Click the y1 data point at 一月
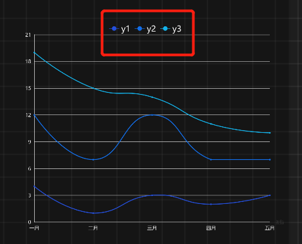302x244 pixels. coord(35,186)
